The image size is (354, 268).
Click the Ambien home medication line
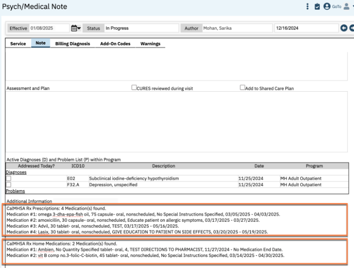point(145,250)
